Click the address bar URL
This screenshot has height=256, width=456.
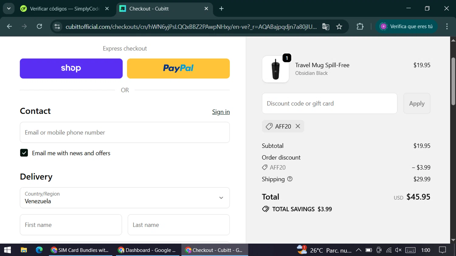coord(191,27)
